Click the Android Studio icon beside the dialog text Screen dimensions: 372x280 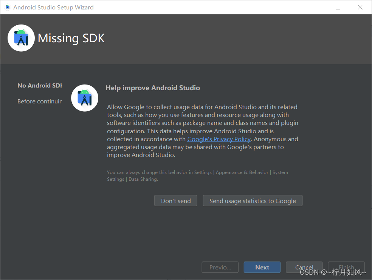tap(85, 98)
